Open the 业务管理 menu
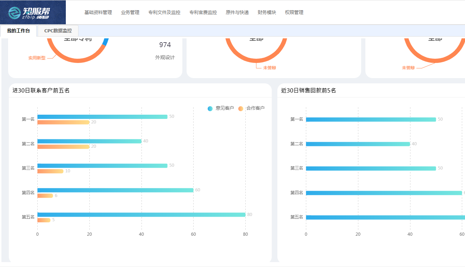The width and height of the screenshot is (465, 267). pyautogui.click(x=130, y=13)
